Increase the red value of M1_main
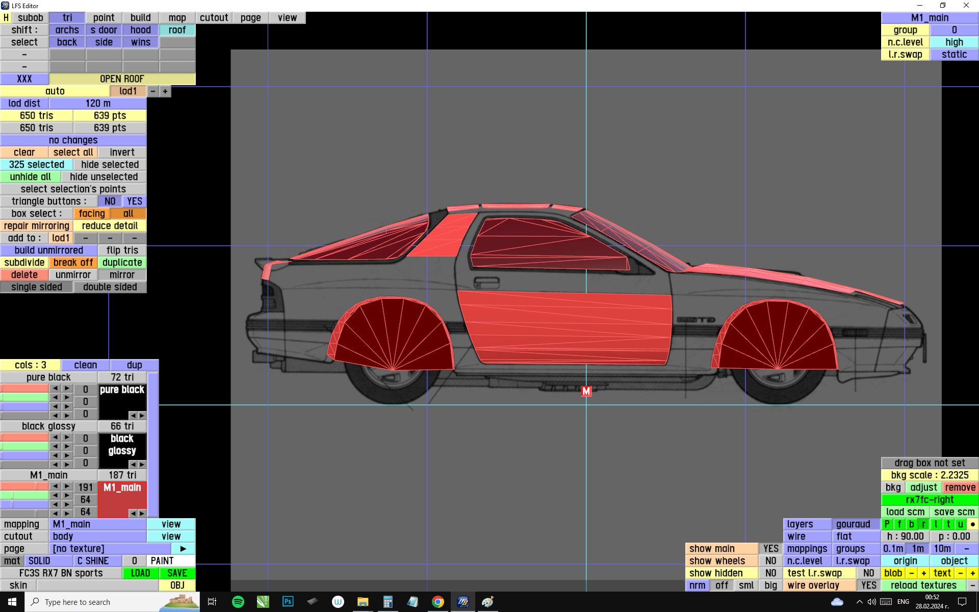 pos(67,486)
